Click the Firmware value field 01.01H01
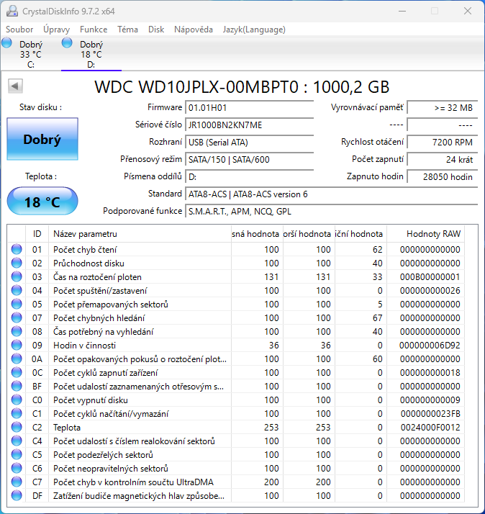 click(249, 107)
